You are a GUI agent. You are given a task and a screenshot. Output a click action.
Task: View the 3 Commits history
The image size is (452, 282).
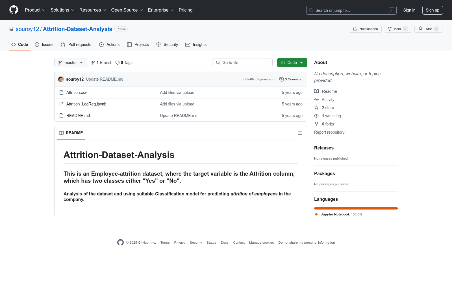click(x=290, y=79)
